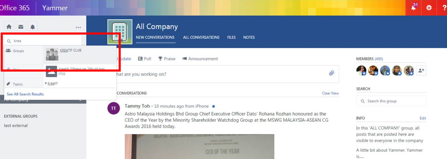Click the KREATIF CLUB group thumbnail
Viewport: 447px width, 159px height.
tap(52, 55)
